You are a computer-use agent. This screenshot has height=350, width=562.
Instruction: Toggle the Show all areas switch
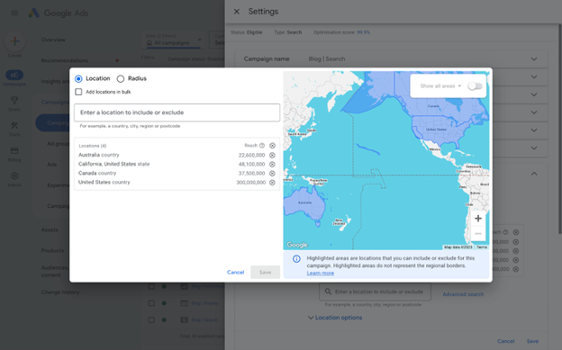[x=475, y=86]
